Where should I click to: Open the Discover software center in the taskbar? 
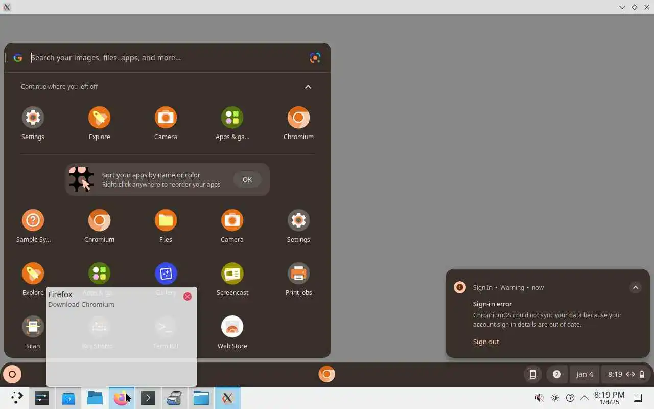coord(68,398)
